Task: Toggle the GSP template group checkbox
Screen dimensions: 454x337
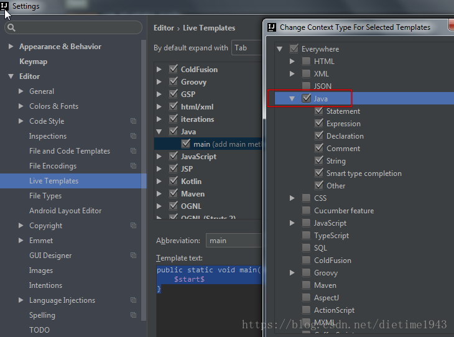Action: 174,94
